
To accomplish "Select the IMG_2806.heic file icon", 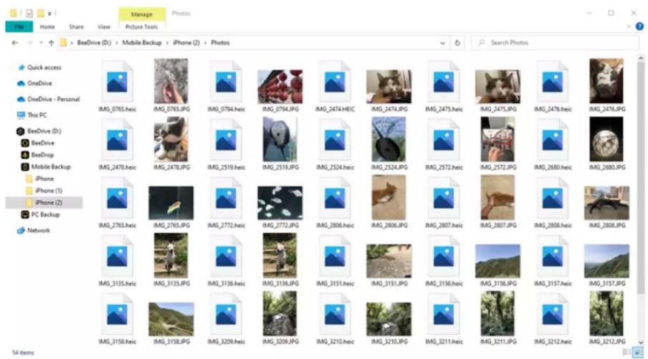I will point(334,198).
